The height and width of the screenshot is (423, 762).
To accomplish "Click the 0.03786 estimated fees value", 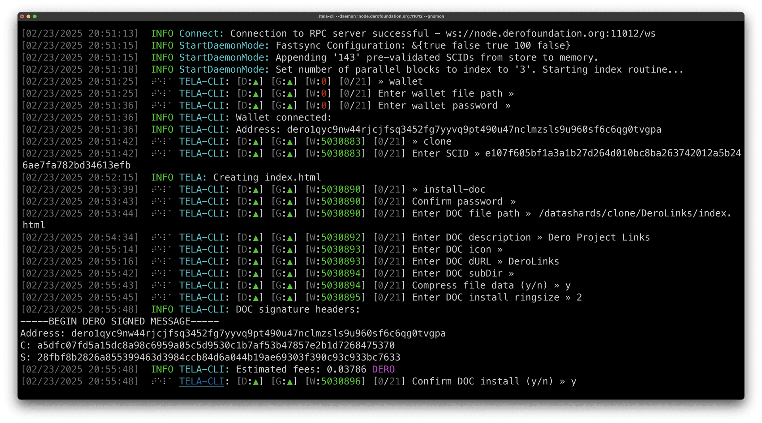I will coord(346,369).
